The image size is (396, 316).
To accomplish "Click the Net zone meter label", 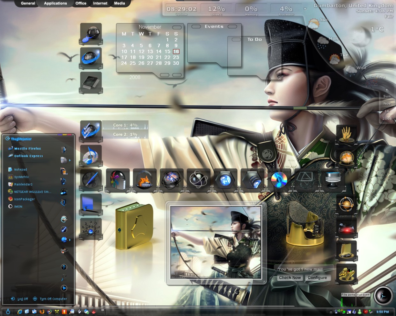I will pos(363,295).
